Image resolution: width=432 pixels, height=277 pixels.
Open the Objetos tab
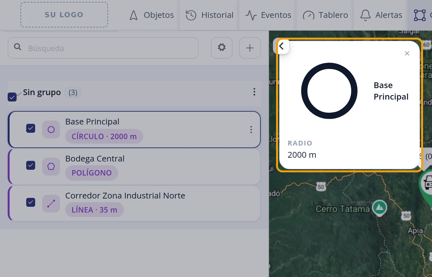[x=151, y=15]
